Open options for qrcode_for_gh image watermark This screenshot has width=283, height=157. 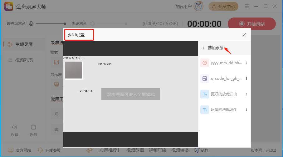[x=246, y=78]
